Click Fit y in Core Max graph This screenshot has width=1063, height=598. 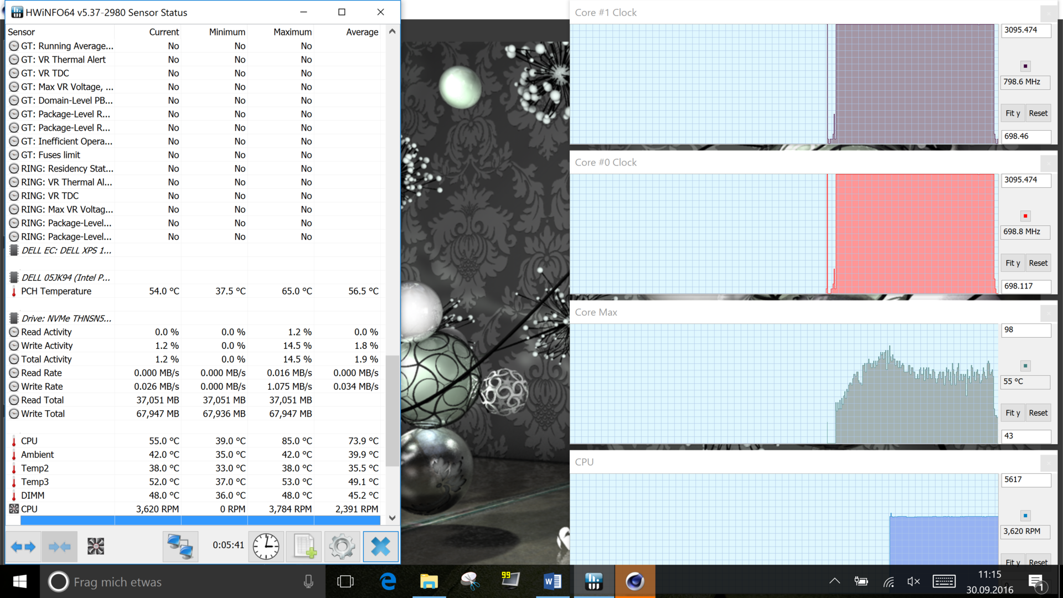point(1013,413)
